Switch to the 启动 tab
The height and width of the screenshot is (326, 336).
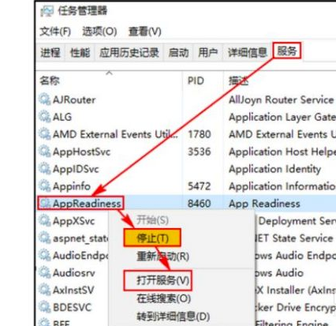(179, 53)
